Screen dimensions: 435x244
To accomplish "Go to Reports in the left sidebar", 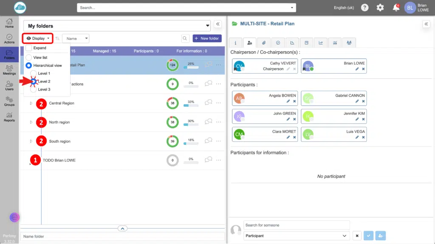I will tap(9, 116).
